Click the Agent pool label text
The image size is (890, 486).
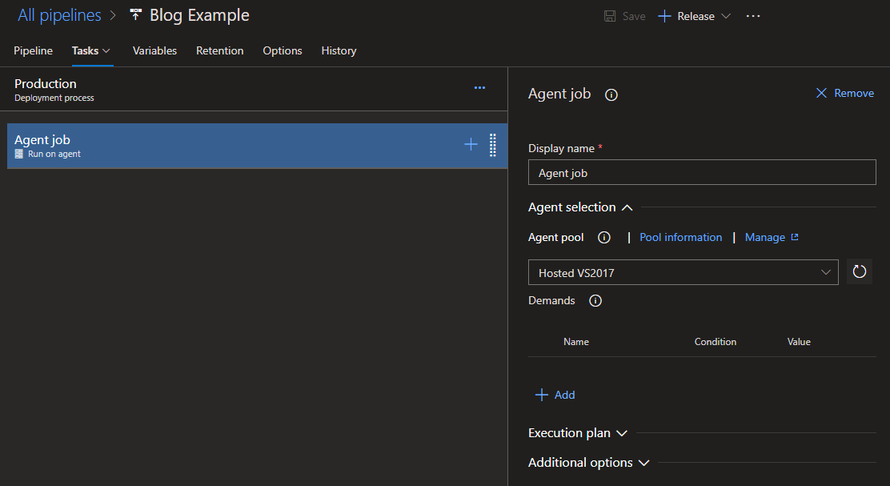(x=555, y=237)
